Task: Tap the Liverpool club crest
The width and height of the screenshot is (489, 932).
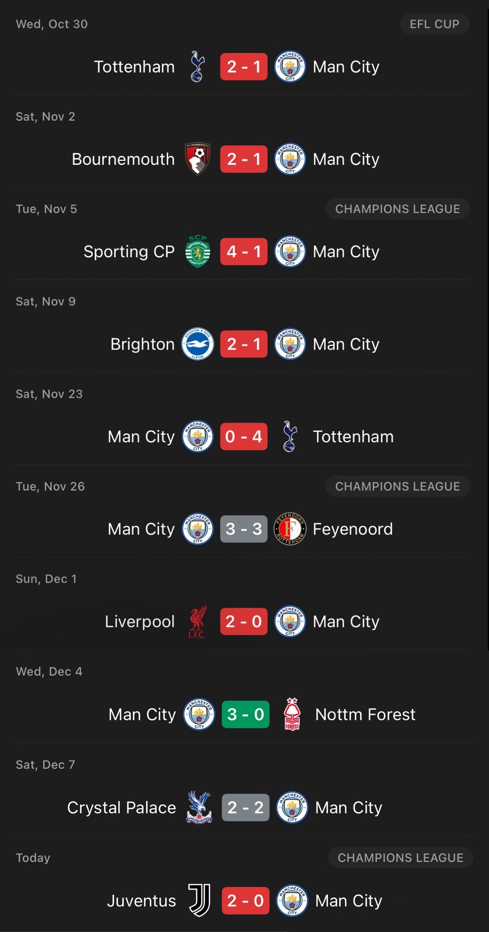Action: [x=197, y=621]
